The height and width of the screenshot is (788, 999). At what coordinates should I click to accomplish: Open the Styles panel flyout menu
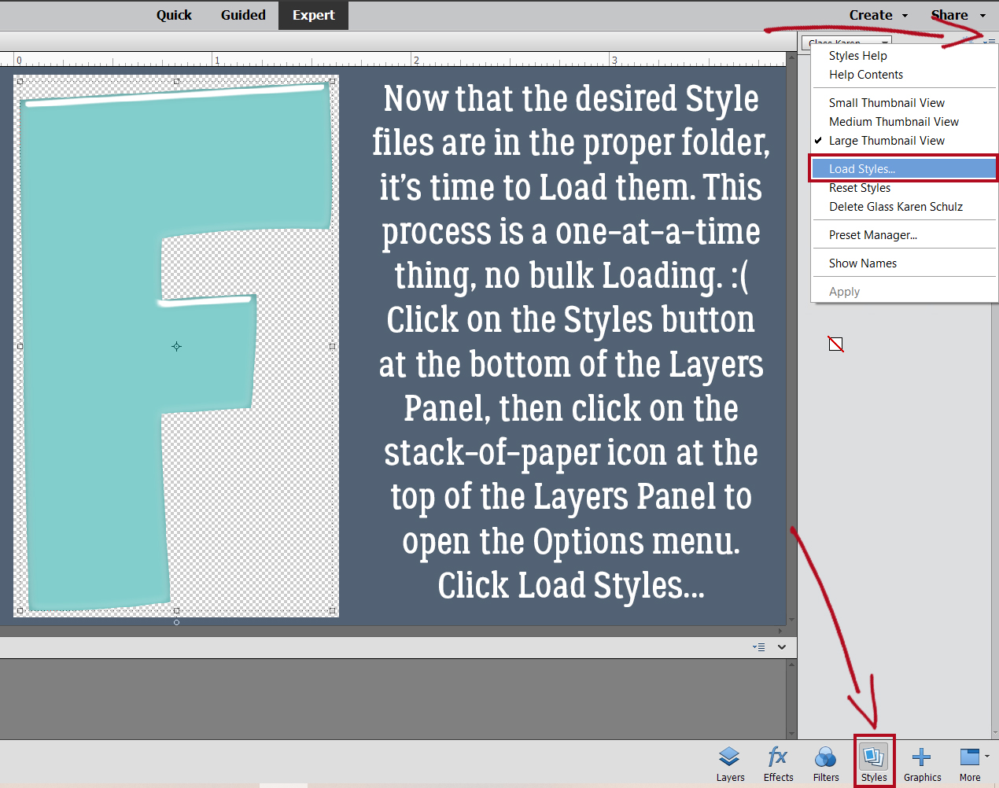click(992, 41)
